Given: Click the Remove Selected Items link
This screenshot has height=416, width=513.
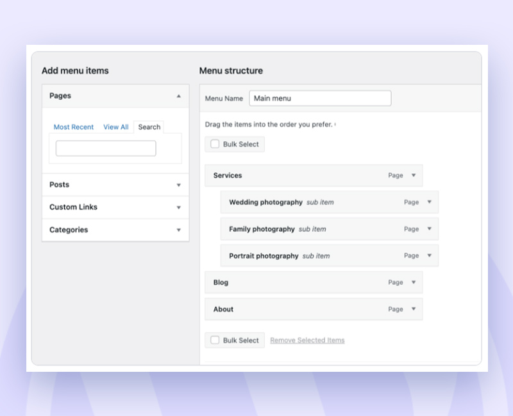Looking at the screenshot, I should point(307,340).
